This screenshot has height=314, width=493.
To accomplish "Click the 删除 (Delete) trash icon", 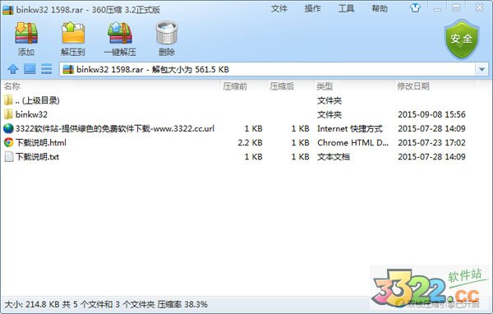I will [167, 33].
